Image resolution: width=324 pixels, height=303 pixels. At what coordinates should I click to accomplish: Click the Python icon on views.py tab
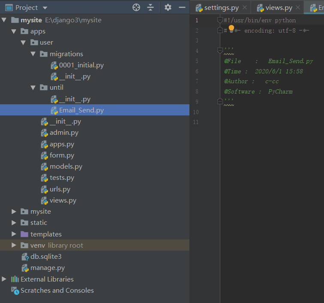pos(261,8)
